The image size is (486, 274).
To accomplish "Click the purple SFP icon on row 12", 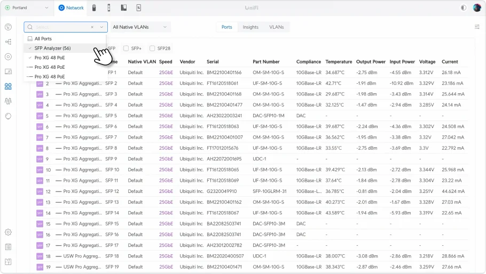I will point(40,191).
